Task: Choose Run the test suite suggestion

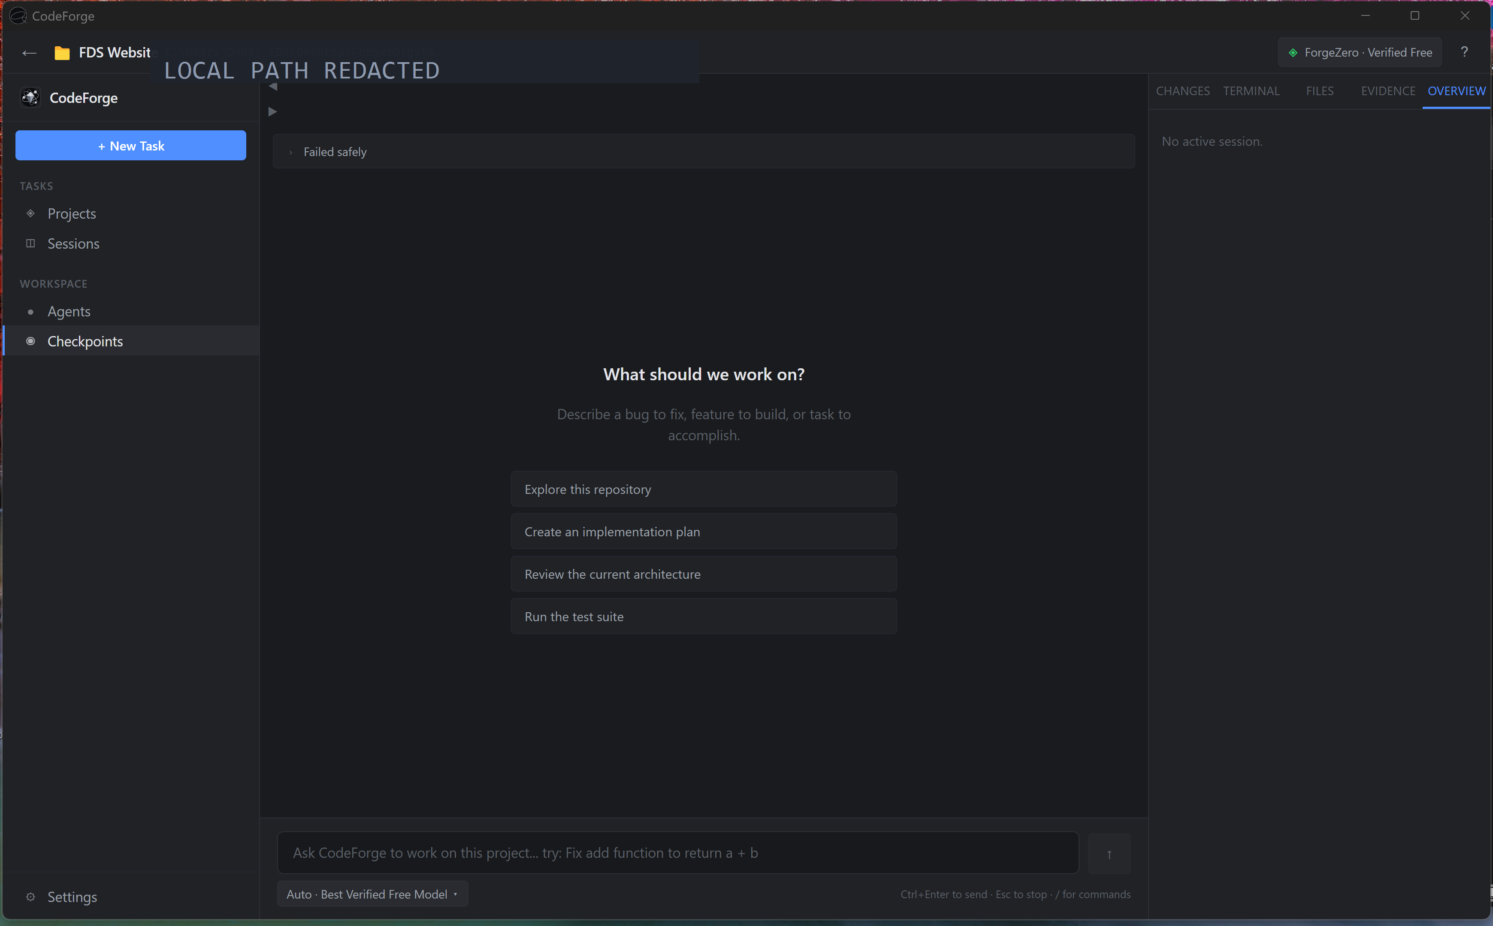Action: tap(704, 616)
